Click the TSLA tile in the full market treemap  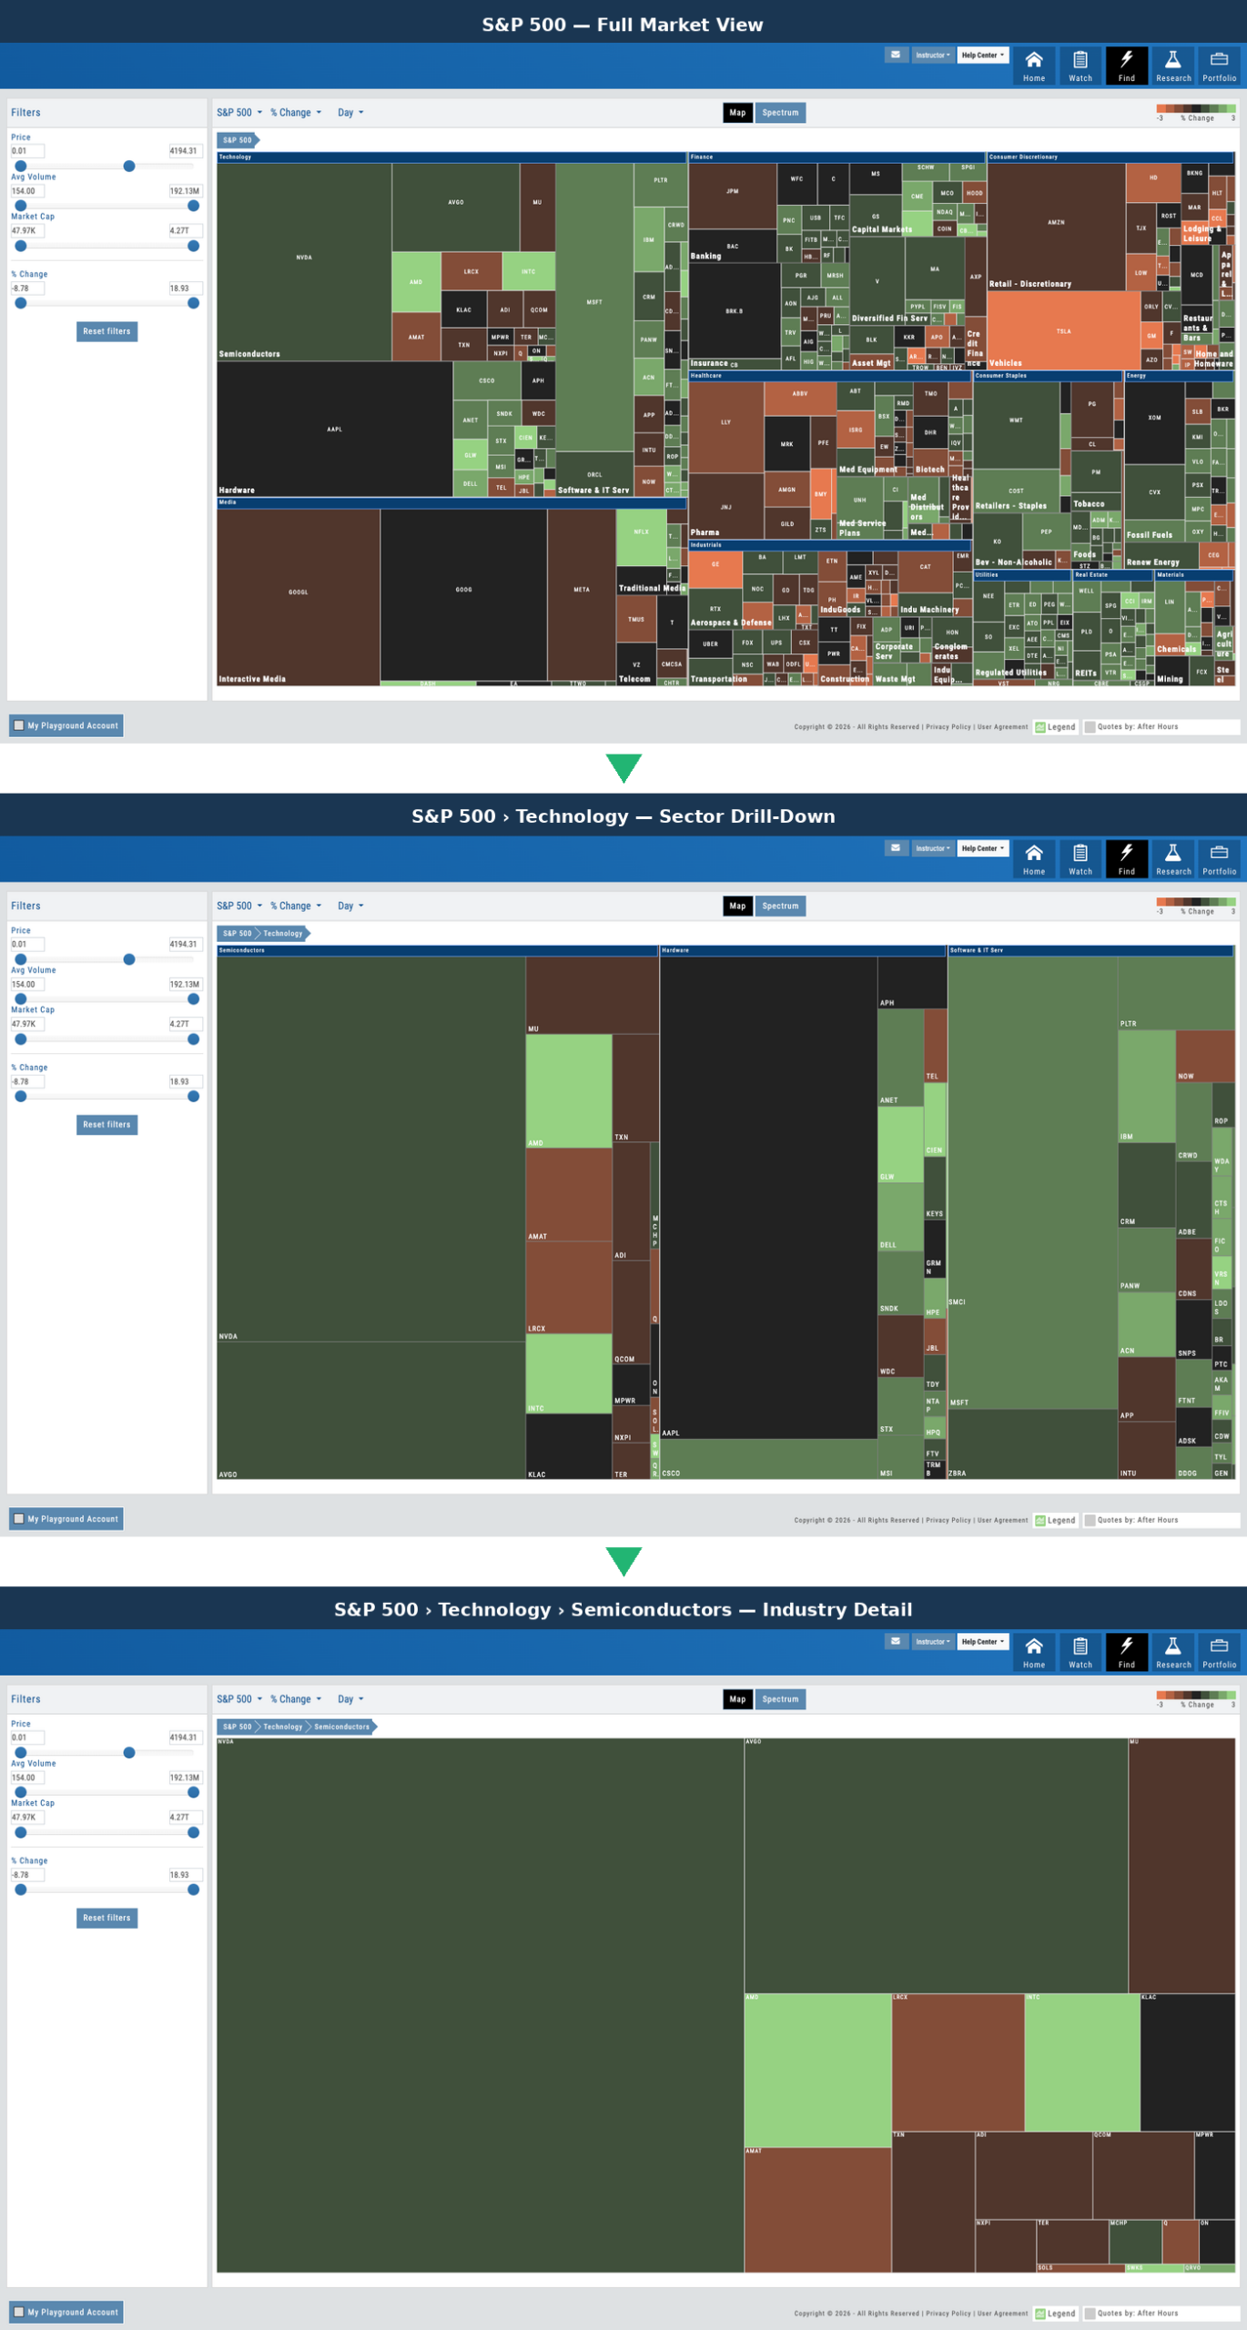coord(1063,330)
